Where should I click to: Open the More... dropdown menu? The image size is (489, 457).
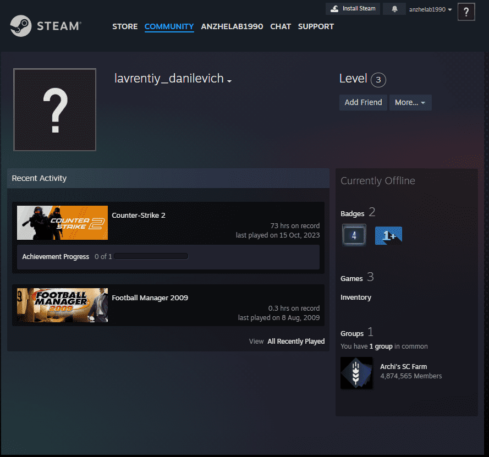410,102
